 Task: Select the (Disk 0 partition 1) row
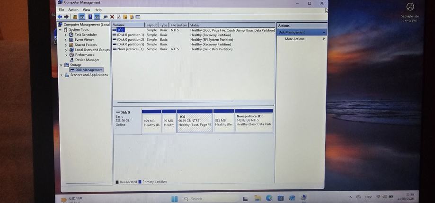[x=194, y=35]
